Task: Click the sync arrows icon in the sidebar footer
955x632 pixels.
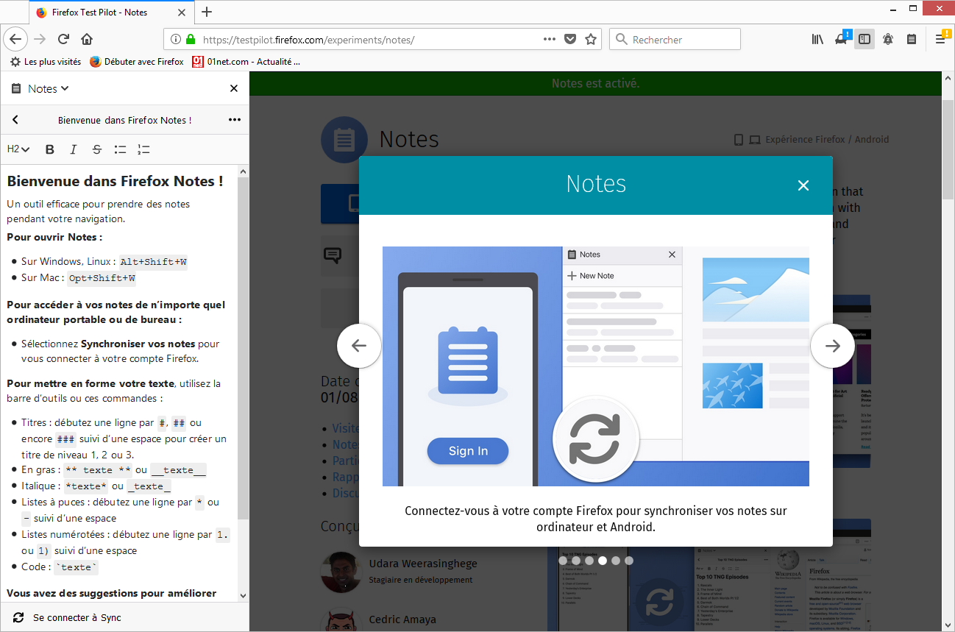Action: click(18, 617)
